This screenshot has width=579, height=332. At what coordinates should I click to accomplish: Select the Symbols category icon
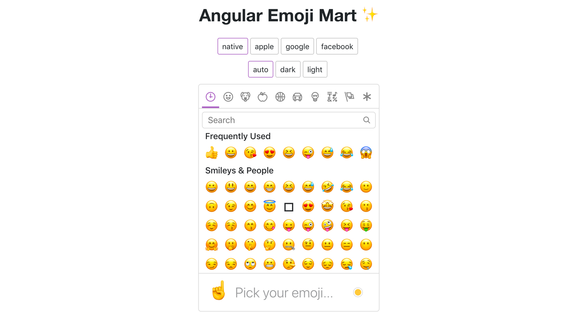(332, 97)
